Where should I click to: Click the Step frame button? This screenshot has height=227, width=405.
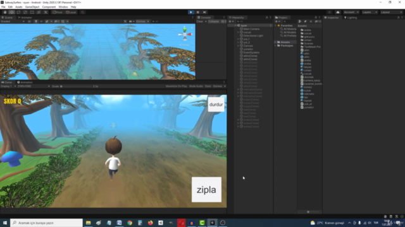[204, 12]
